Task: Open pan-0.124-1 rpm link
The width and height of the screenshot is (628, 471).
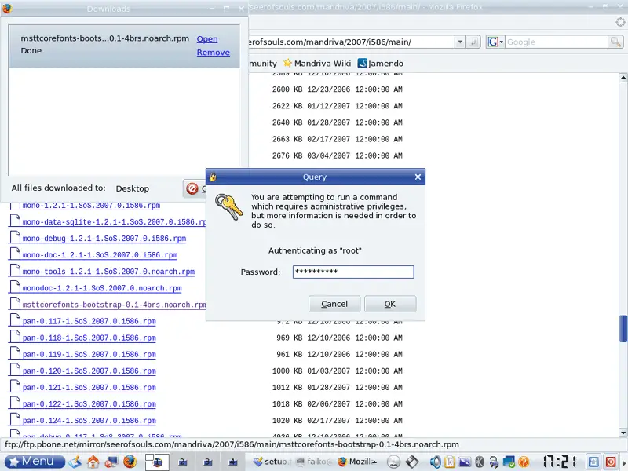Action: point(89,421)
